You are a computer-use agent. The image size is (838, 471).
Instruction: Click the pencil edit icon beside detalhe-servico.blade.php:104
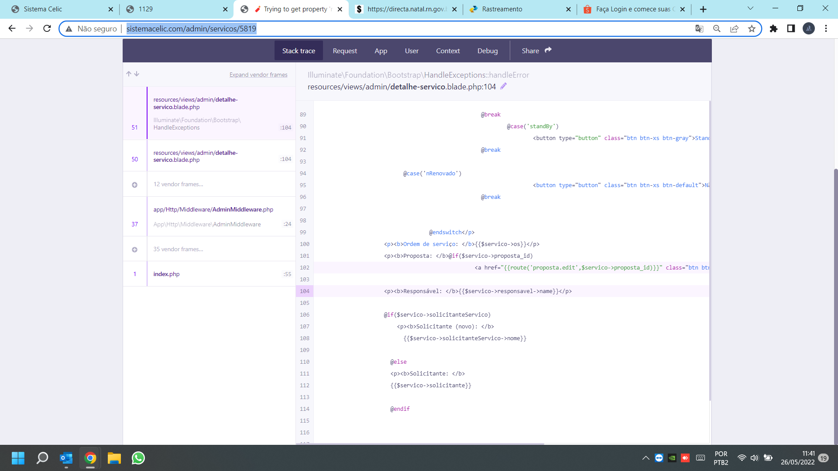pyautogui.click(x=504, y=86)
